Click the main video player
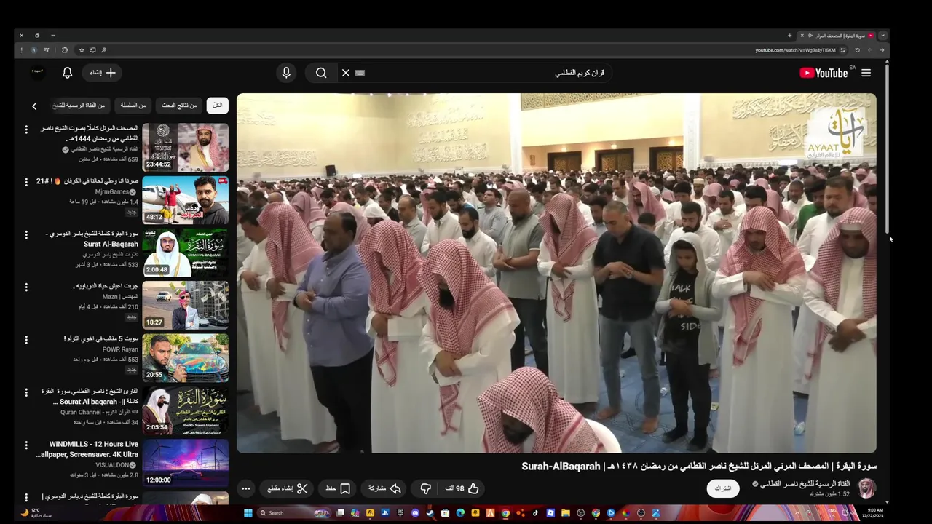 pos(556,273)
